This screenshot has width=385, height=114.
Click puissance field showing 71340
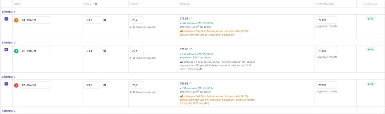[327, 51]
